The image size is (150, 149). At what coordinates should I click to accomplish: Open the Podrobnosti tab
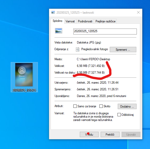[x=85, y=21]
